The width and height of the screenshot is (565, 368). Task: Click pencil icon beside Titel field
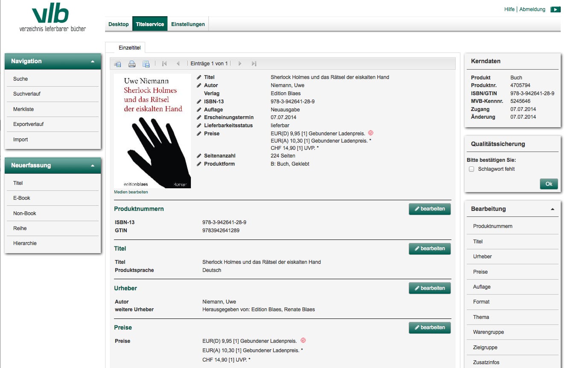coord(199,77)
